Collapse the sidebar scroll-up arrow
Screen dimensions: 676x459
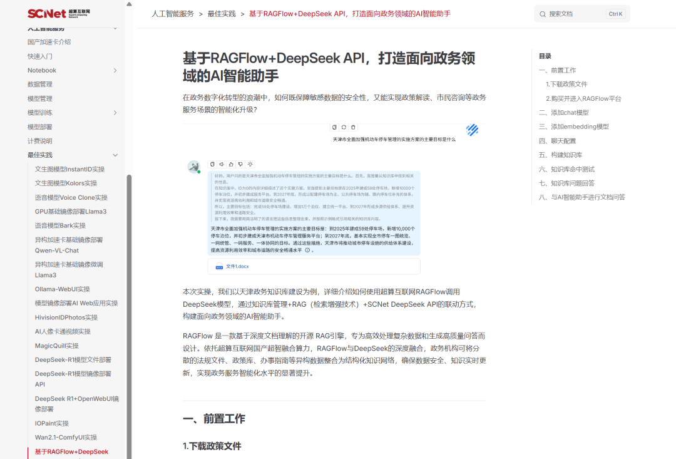129,4
